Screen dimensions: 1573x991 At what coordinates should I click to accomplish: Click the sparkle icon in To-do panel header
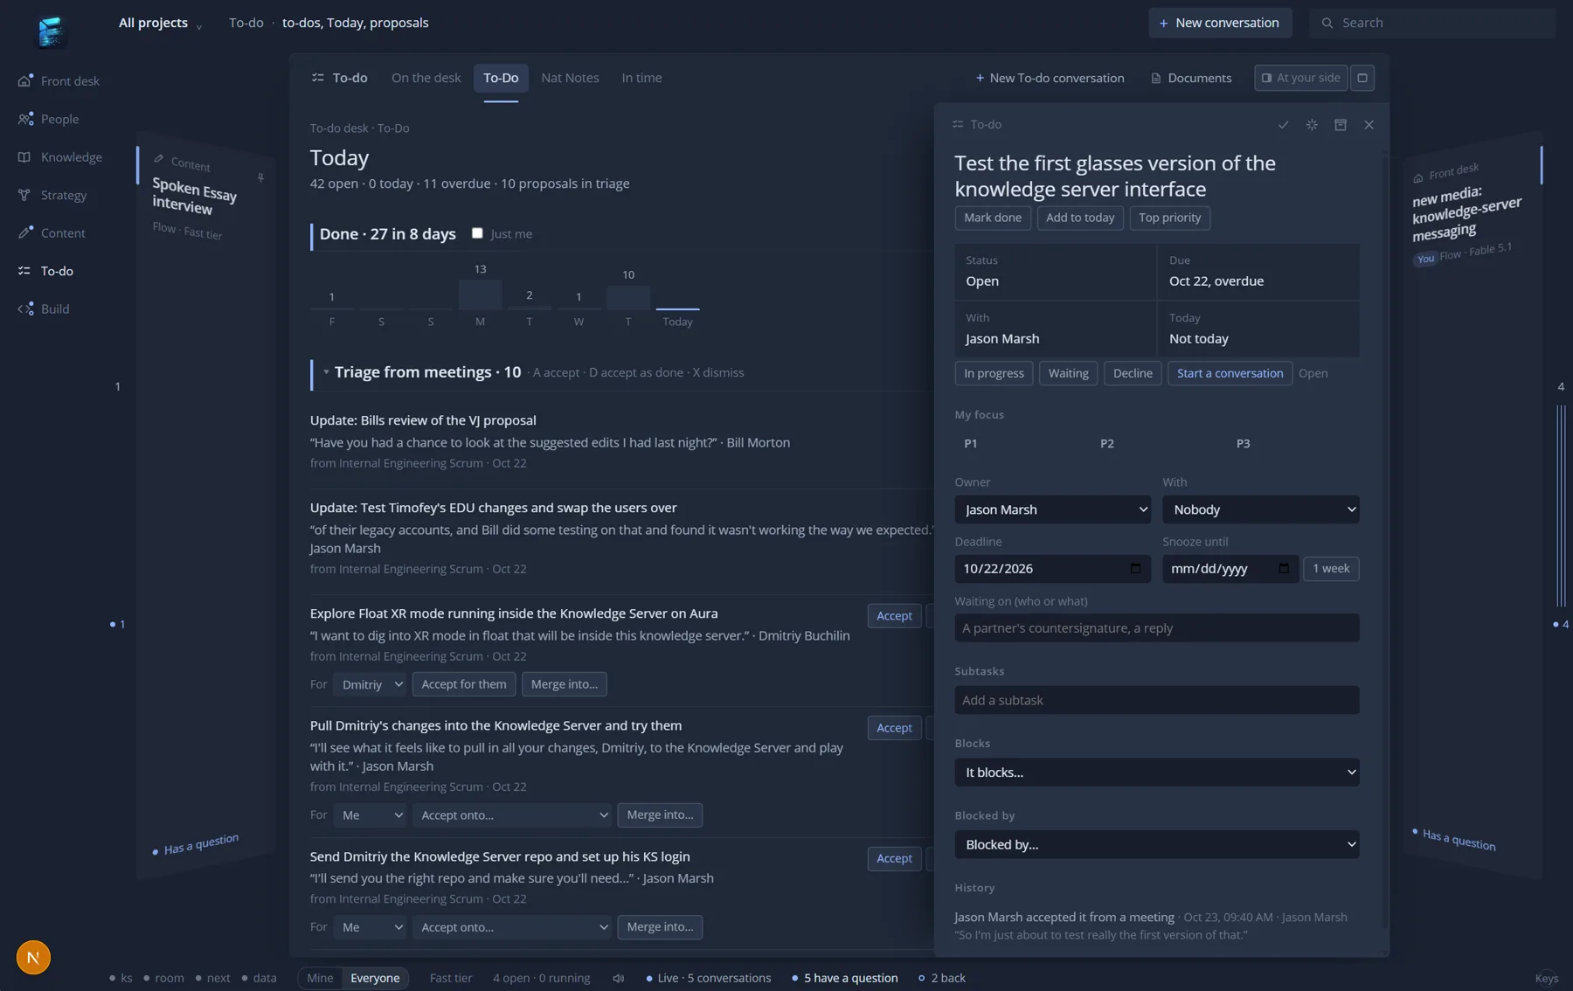coord(1312,125)
